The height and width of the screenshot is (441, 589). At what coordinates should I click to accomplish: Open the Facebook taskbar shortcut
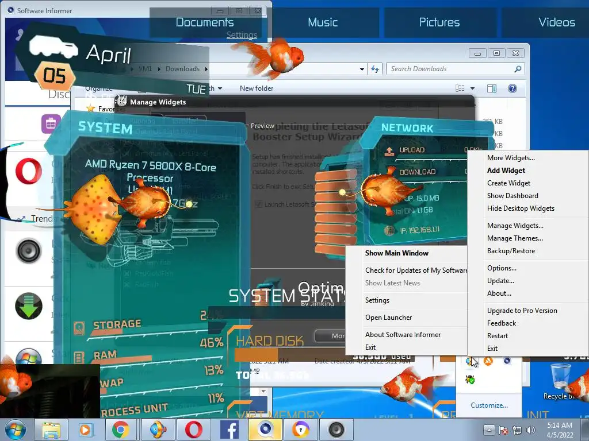[x=229, y=430]
